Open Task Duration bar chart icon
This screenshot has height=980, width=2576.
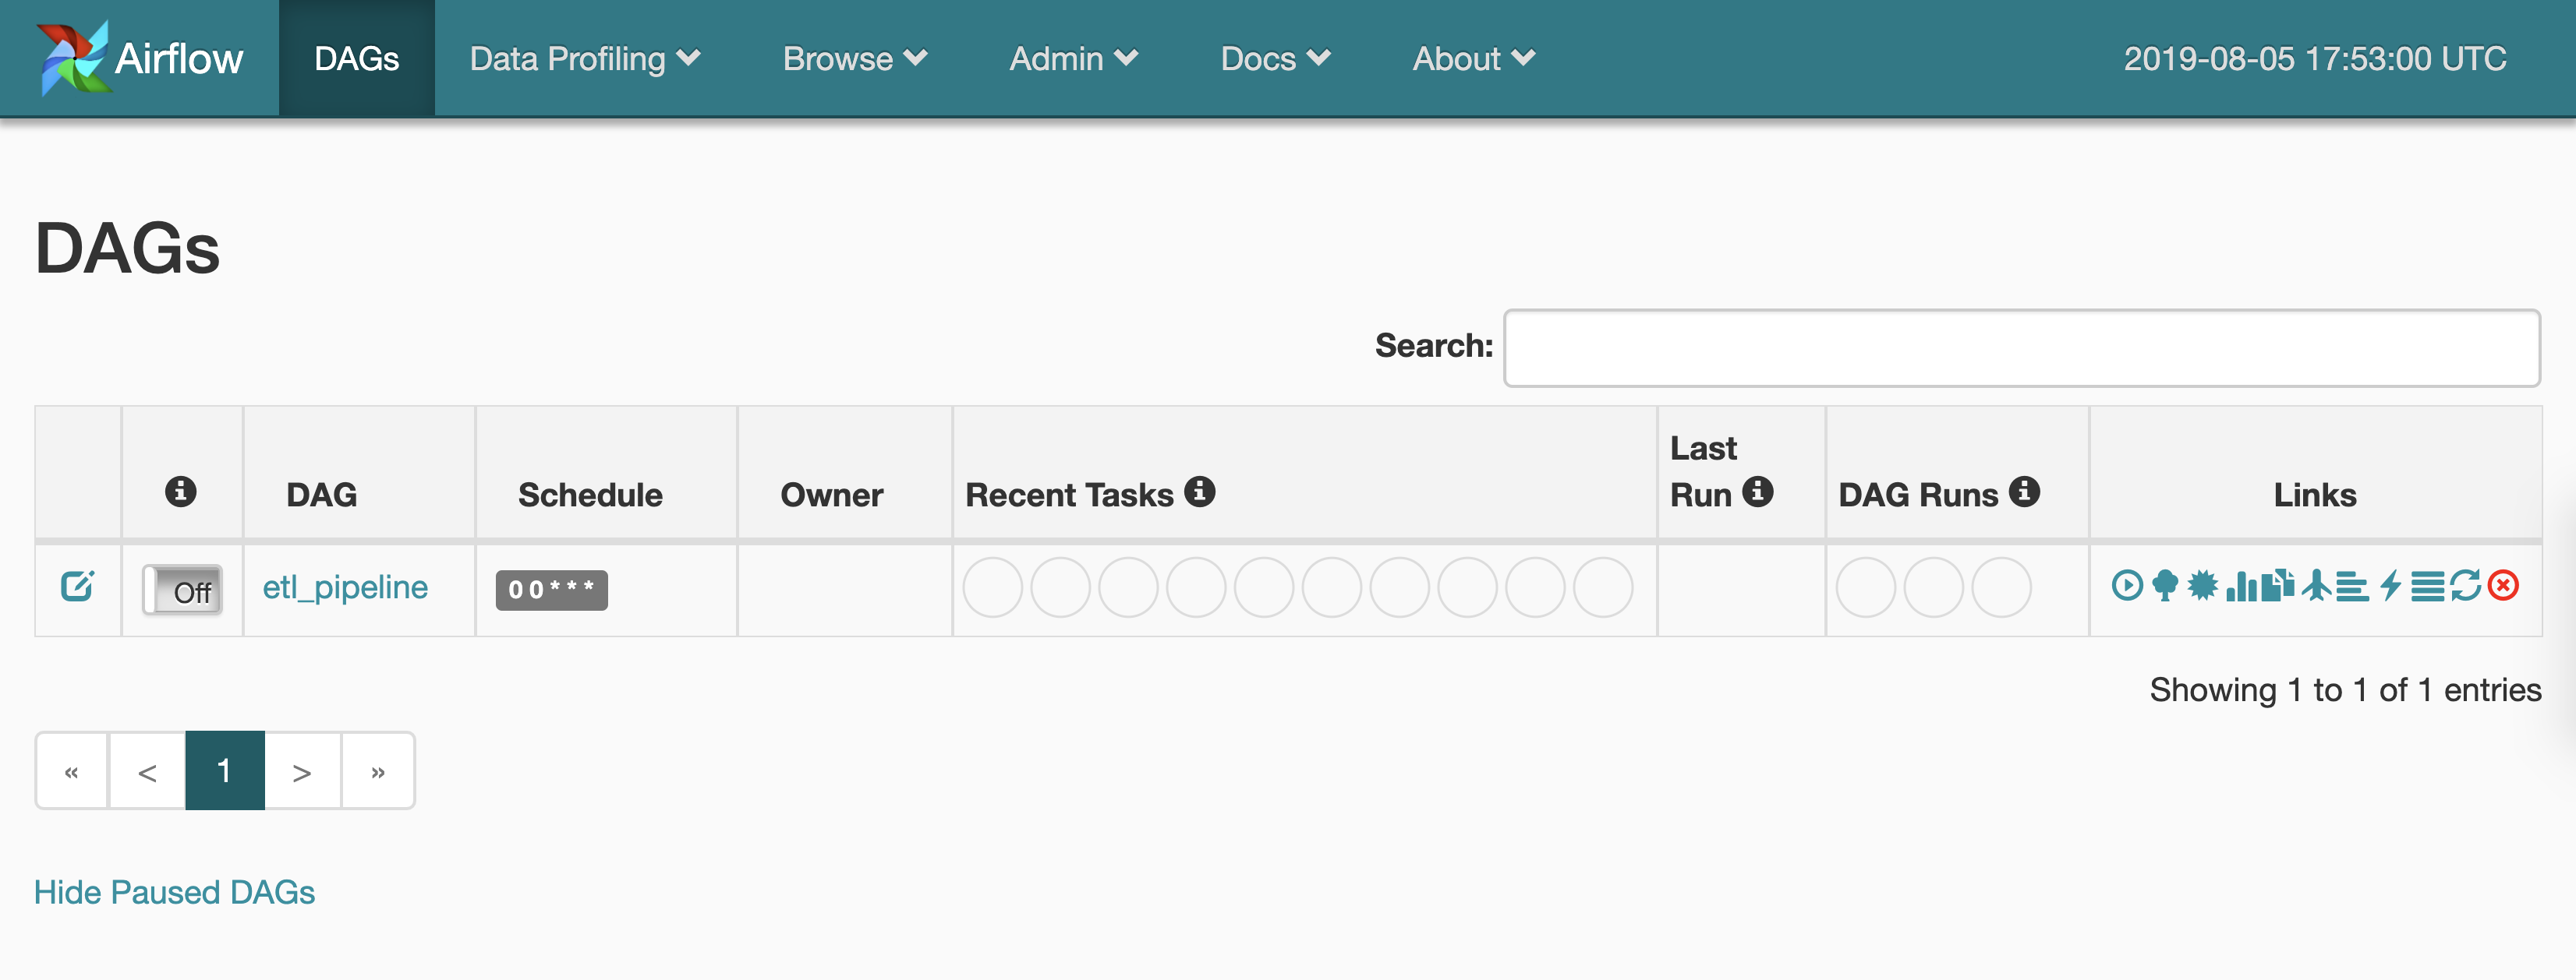point(2242,587)
